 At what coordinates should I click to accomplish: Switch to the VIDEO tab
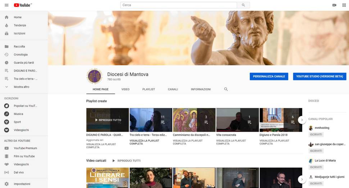[125, 89]
